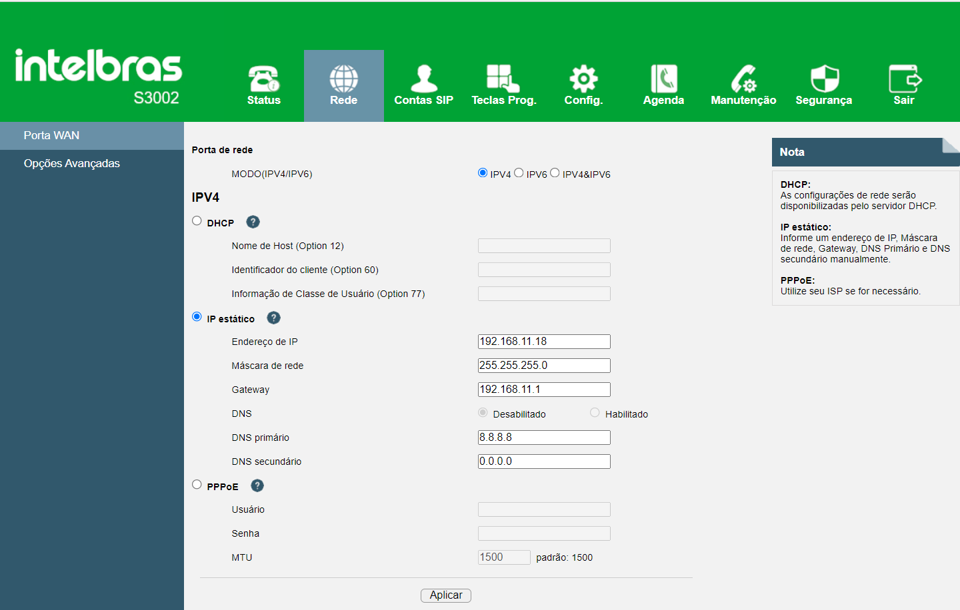Show help for DHCP option

(x=253, y=222)
